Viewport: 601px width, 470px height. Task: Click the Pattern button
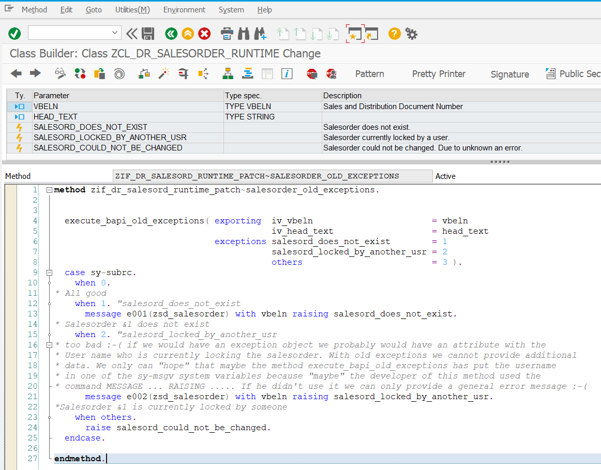[x=369, y=74]
